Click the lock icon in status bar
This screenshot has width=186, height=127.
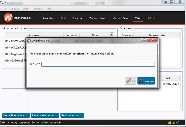[170, 122]
